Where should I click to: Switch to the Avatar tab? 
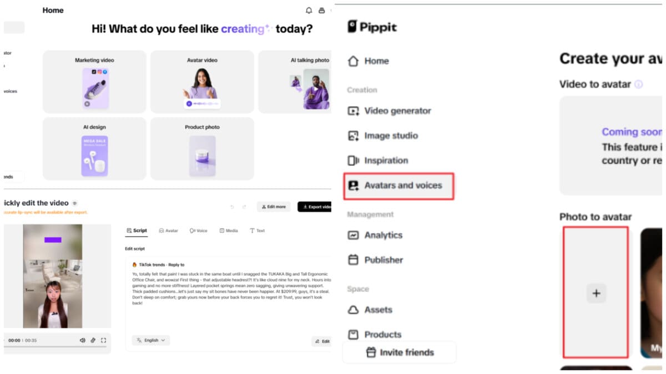click(x=168, y=230)
